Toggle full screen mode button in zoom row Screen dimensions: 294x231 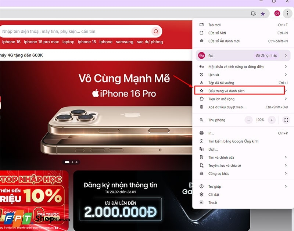click(x=286, y=120)
